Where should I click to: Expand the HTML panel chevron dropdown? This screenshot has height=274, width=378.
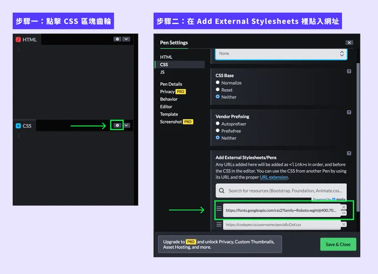click(x=126, y=39)
